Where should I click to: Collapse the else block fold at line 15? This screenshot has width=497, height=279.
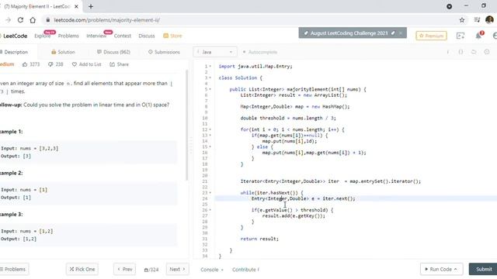210,146
